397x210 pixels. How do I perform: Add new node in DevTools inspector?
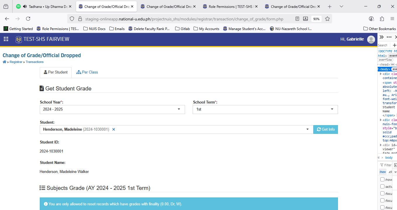tap(394, 45)
